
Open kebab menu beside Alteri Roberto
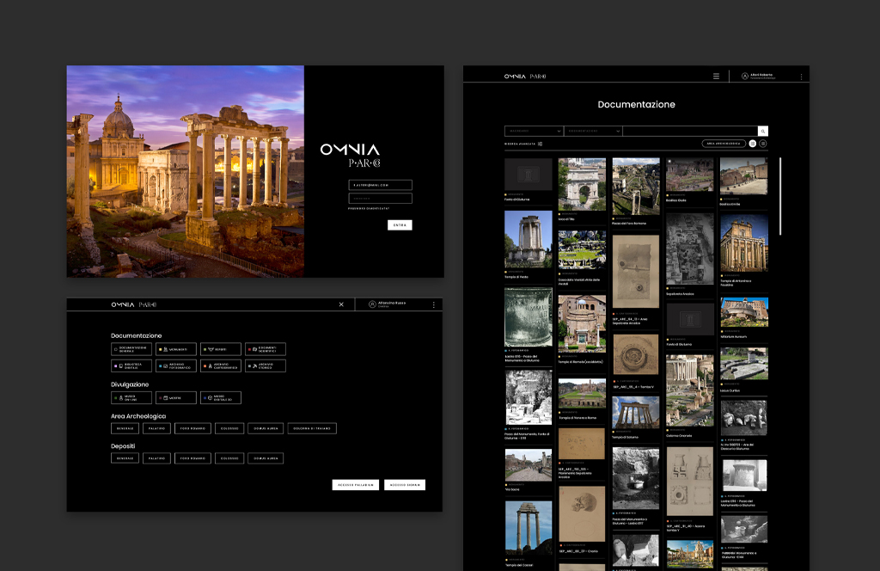(x=801, y=77)
